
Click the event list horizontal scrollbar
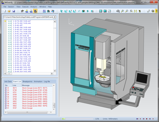[27, 112]
